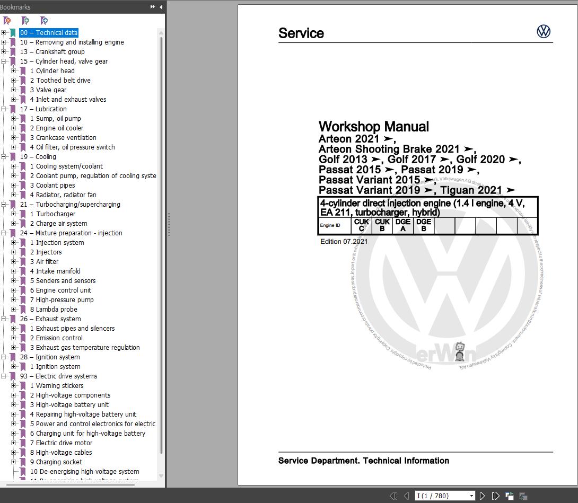Open bookmark '1 Turbocharger'

click(52, 214)
